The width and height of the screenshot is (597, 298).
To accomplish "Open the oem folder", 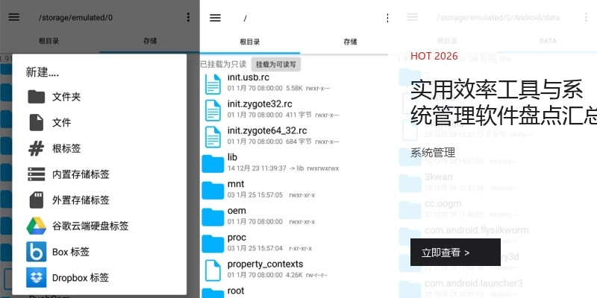I will (x=294, y=216).
